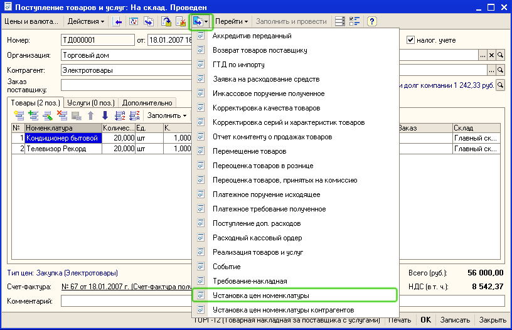Click the post document icon in toolbar

tap(166, 21)
